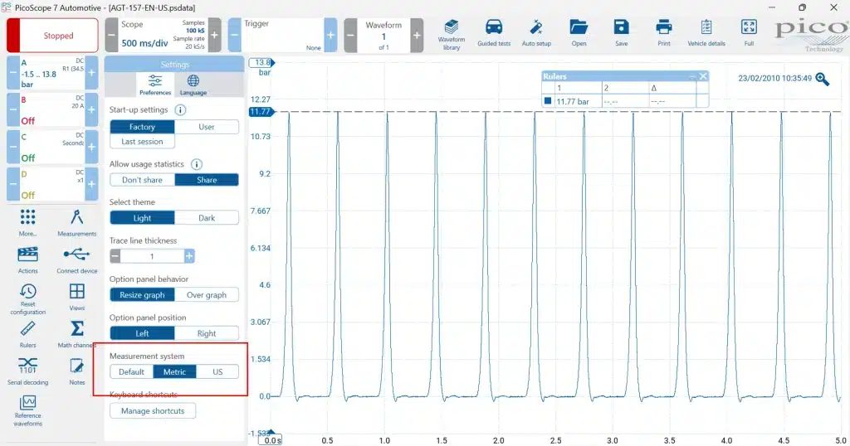This screenshot has width=850, height=446.
Task: Open the Notes tool
Action: [76, 371]
